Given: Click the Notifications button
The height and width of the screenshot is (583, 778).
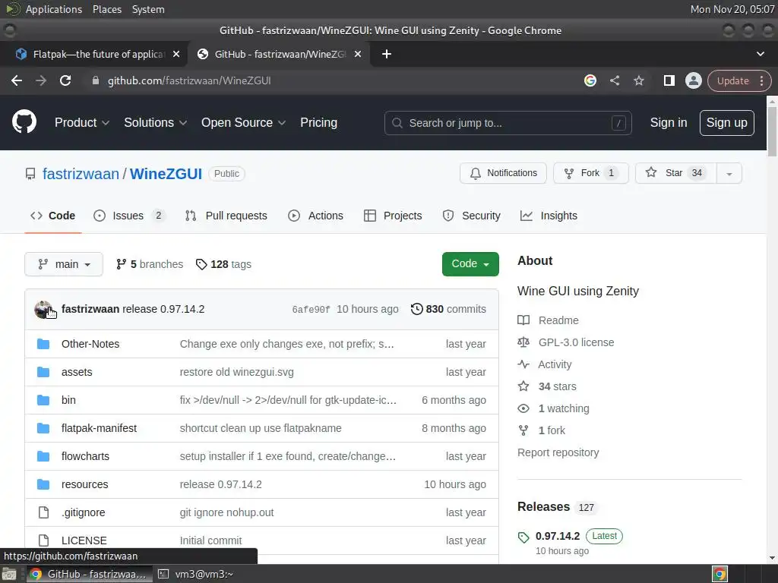Looking at the screenshot, I should [x=503, y=173].
